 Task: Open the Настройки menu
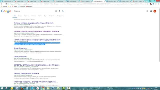coord(52,16)
